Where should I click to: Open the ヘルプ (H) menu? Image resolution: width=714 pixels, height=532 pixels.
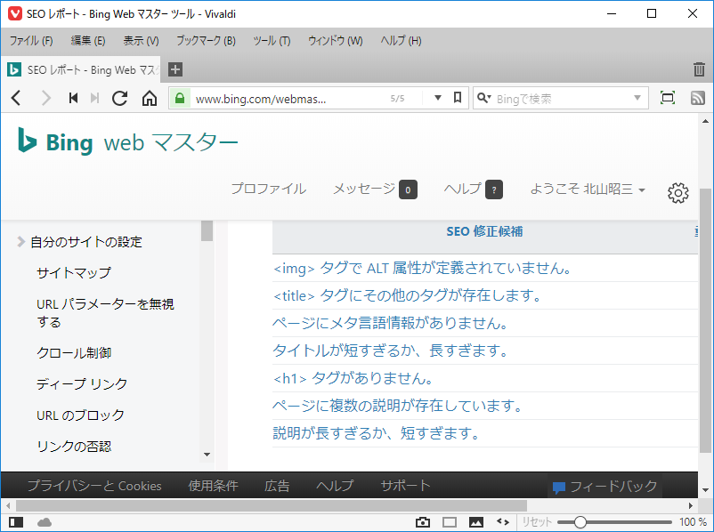(x=401, y=41)
